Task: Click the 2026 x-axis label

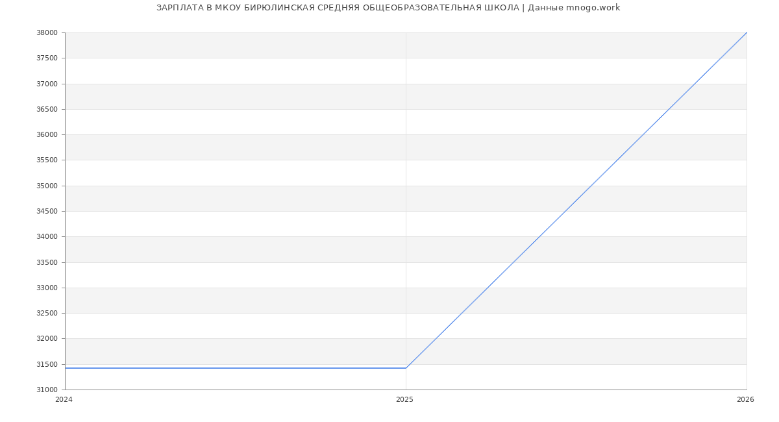Action: coord(745,400)
